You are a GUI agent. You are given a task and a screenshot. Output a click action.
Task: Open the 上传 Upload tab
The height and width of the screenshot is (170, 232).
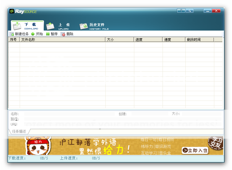[59, 26]
